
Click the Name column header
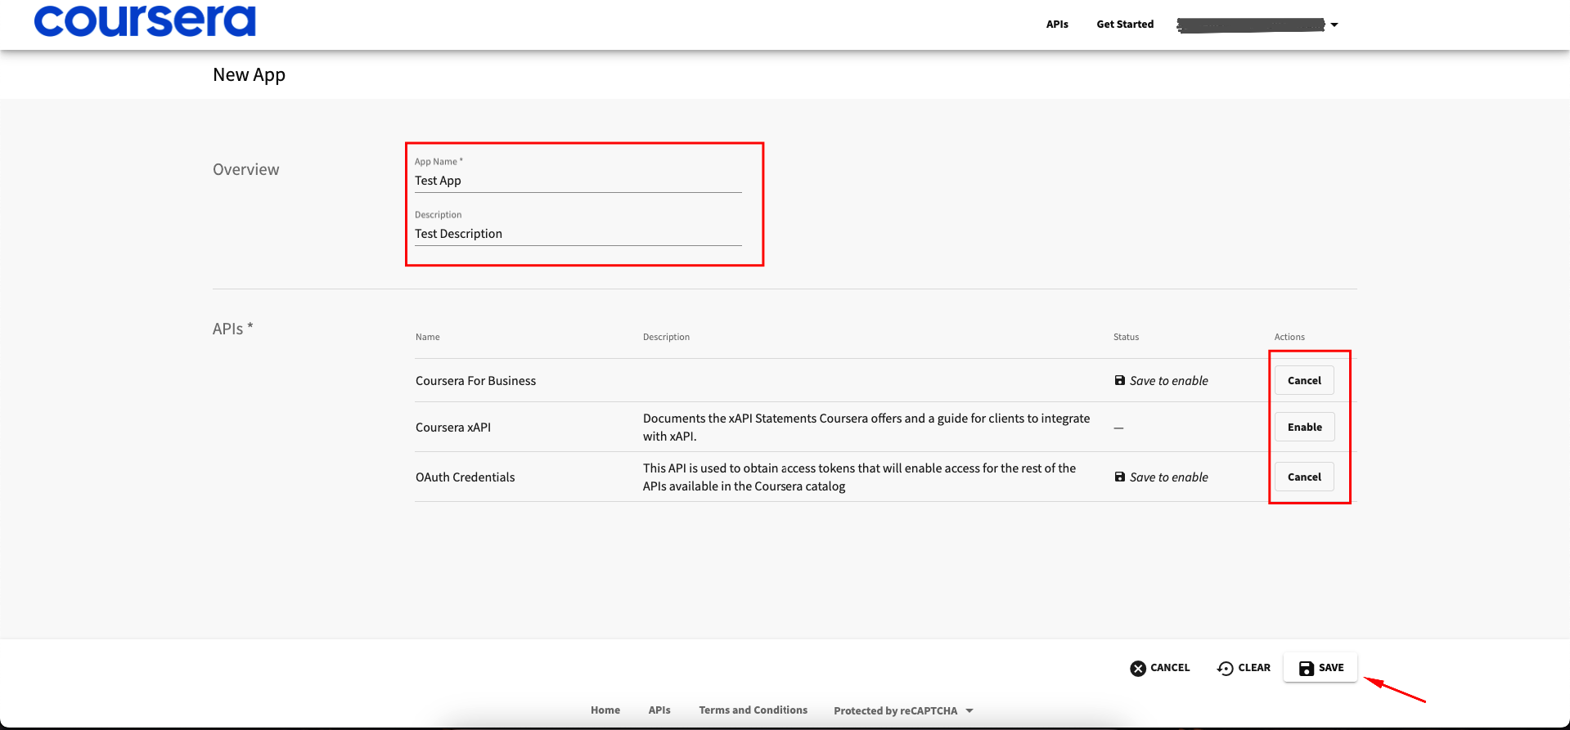(428, 337)
